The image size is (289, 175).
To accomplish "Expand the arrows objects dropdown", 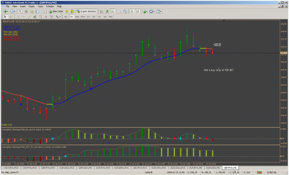I will point(60,17).
